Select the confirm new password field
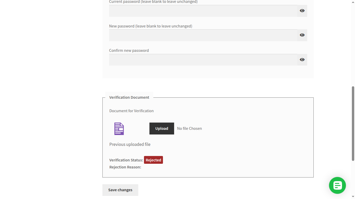Viewport: 355px width, 199px height. (203, 60)
